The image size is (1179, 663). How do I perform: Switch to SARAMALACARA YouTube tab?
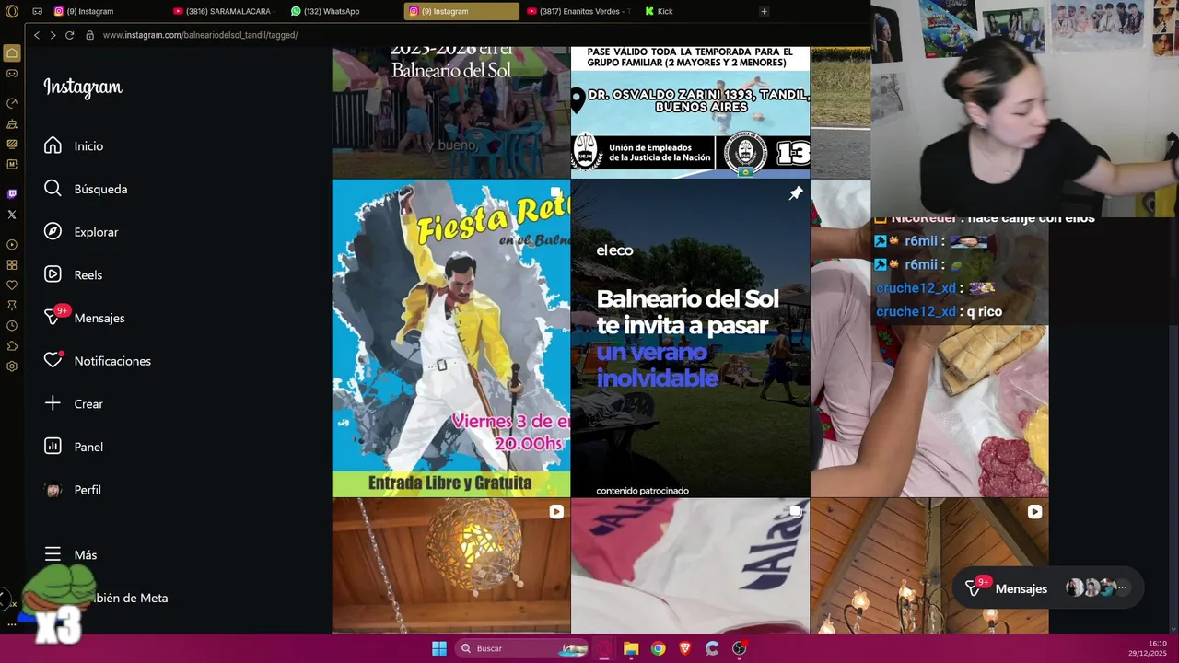pos(226,11)
